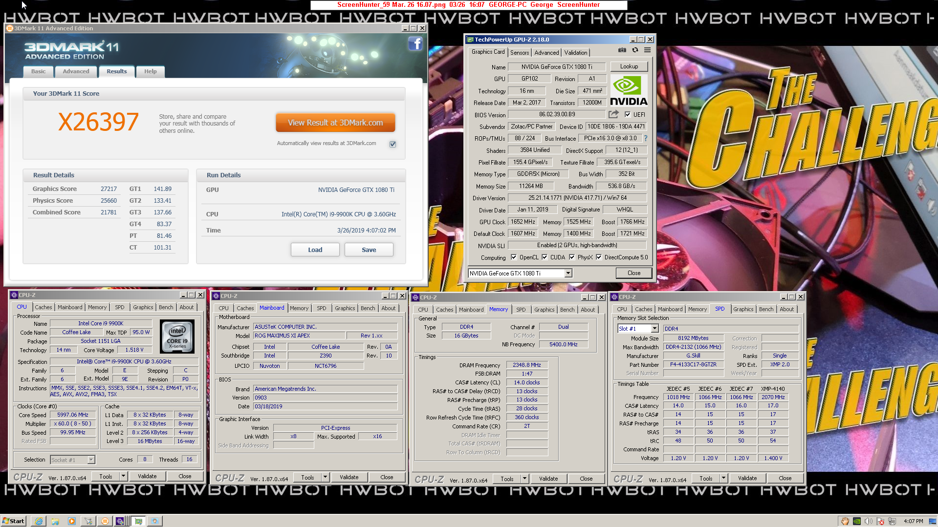Screen dimensions: 938x527
Task: Open the Sensors tab in GPU-Z
Action: click(520, 53)
